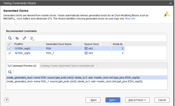Click Divide By value 2 in FDIV row

(x=118, y=48)
